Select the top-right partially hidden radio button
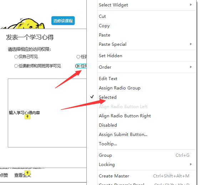Viewport: 207px width, 185px height. tap(78, 57)
